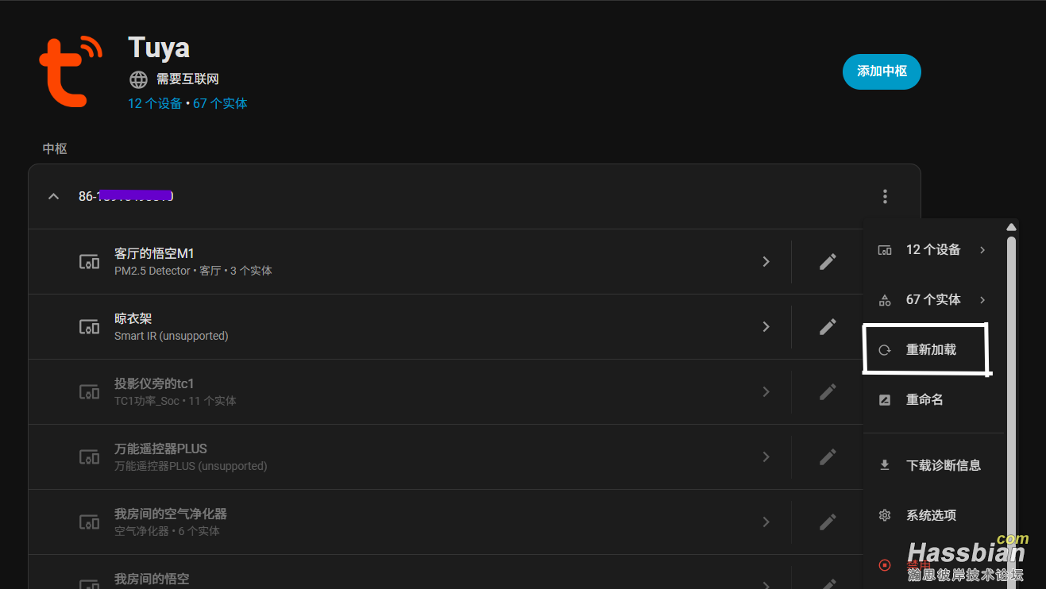Click gear icon beside 系统选项

(885, 515)
